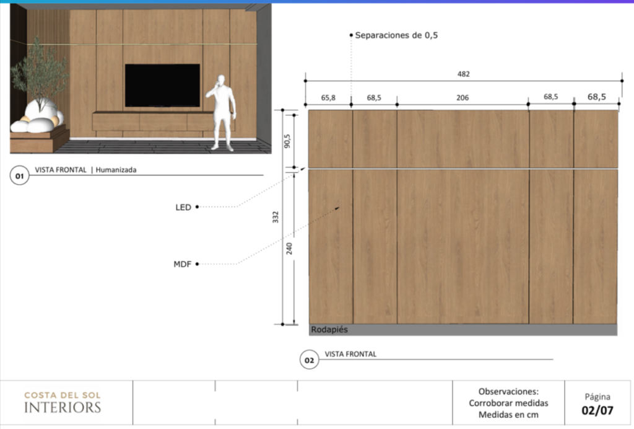The width and height of the screenshot is (634, 429).
Task: Click the circled 02 view marker
Action: [x=310, y=360]
